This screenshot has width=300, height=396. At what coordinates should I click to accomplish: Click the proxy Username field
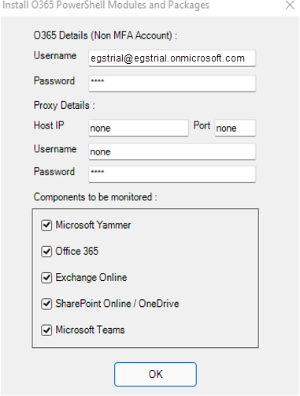(172, 151)
